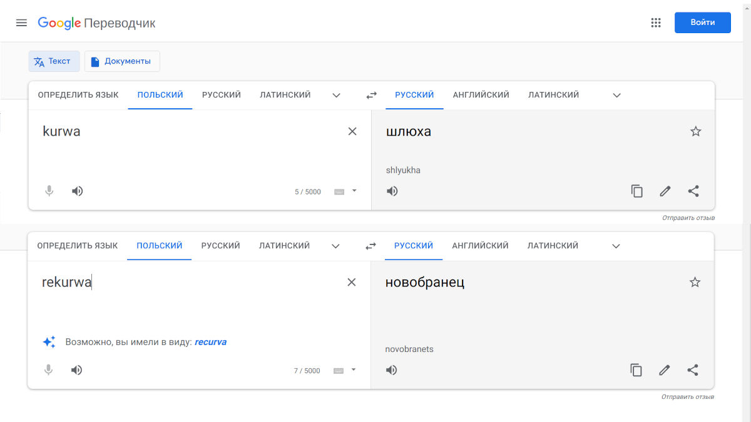The image size is (751, 422).
Task: Copy the translation "шлюха"
Action: coord(636,191)
